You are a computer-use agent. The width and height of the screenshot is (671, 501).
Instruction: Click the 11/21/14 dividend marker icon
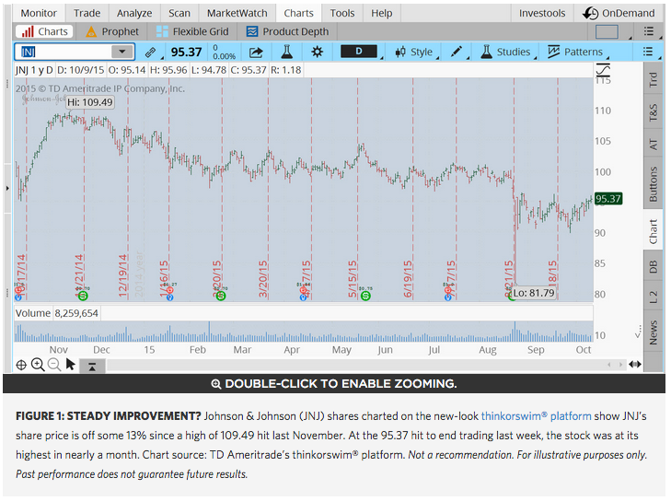pyautogui.click(x=83, y=296)
